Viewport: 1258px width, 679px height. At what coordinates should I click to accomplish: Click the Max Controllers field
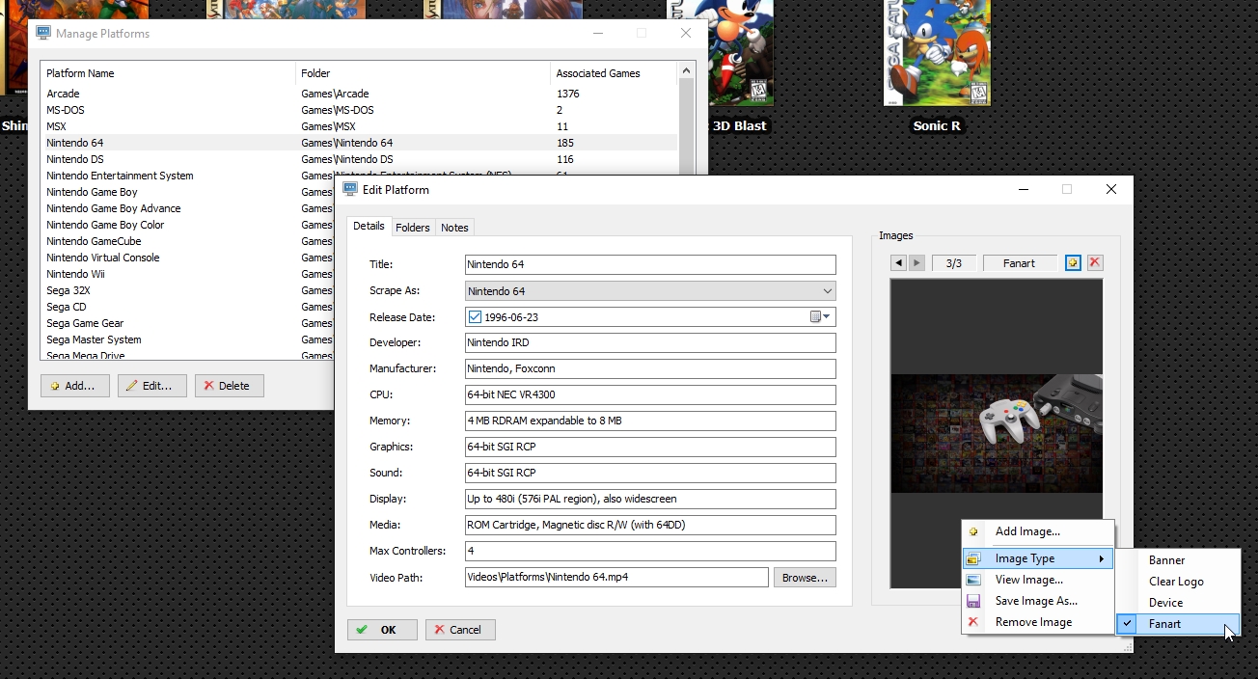[650, 551]
